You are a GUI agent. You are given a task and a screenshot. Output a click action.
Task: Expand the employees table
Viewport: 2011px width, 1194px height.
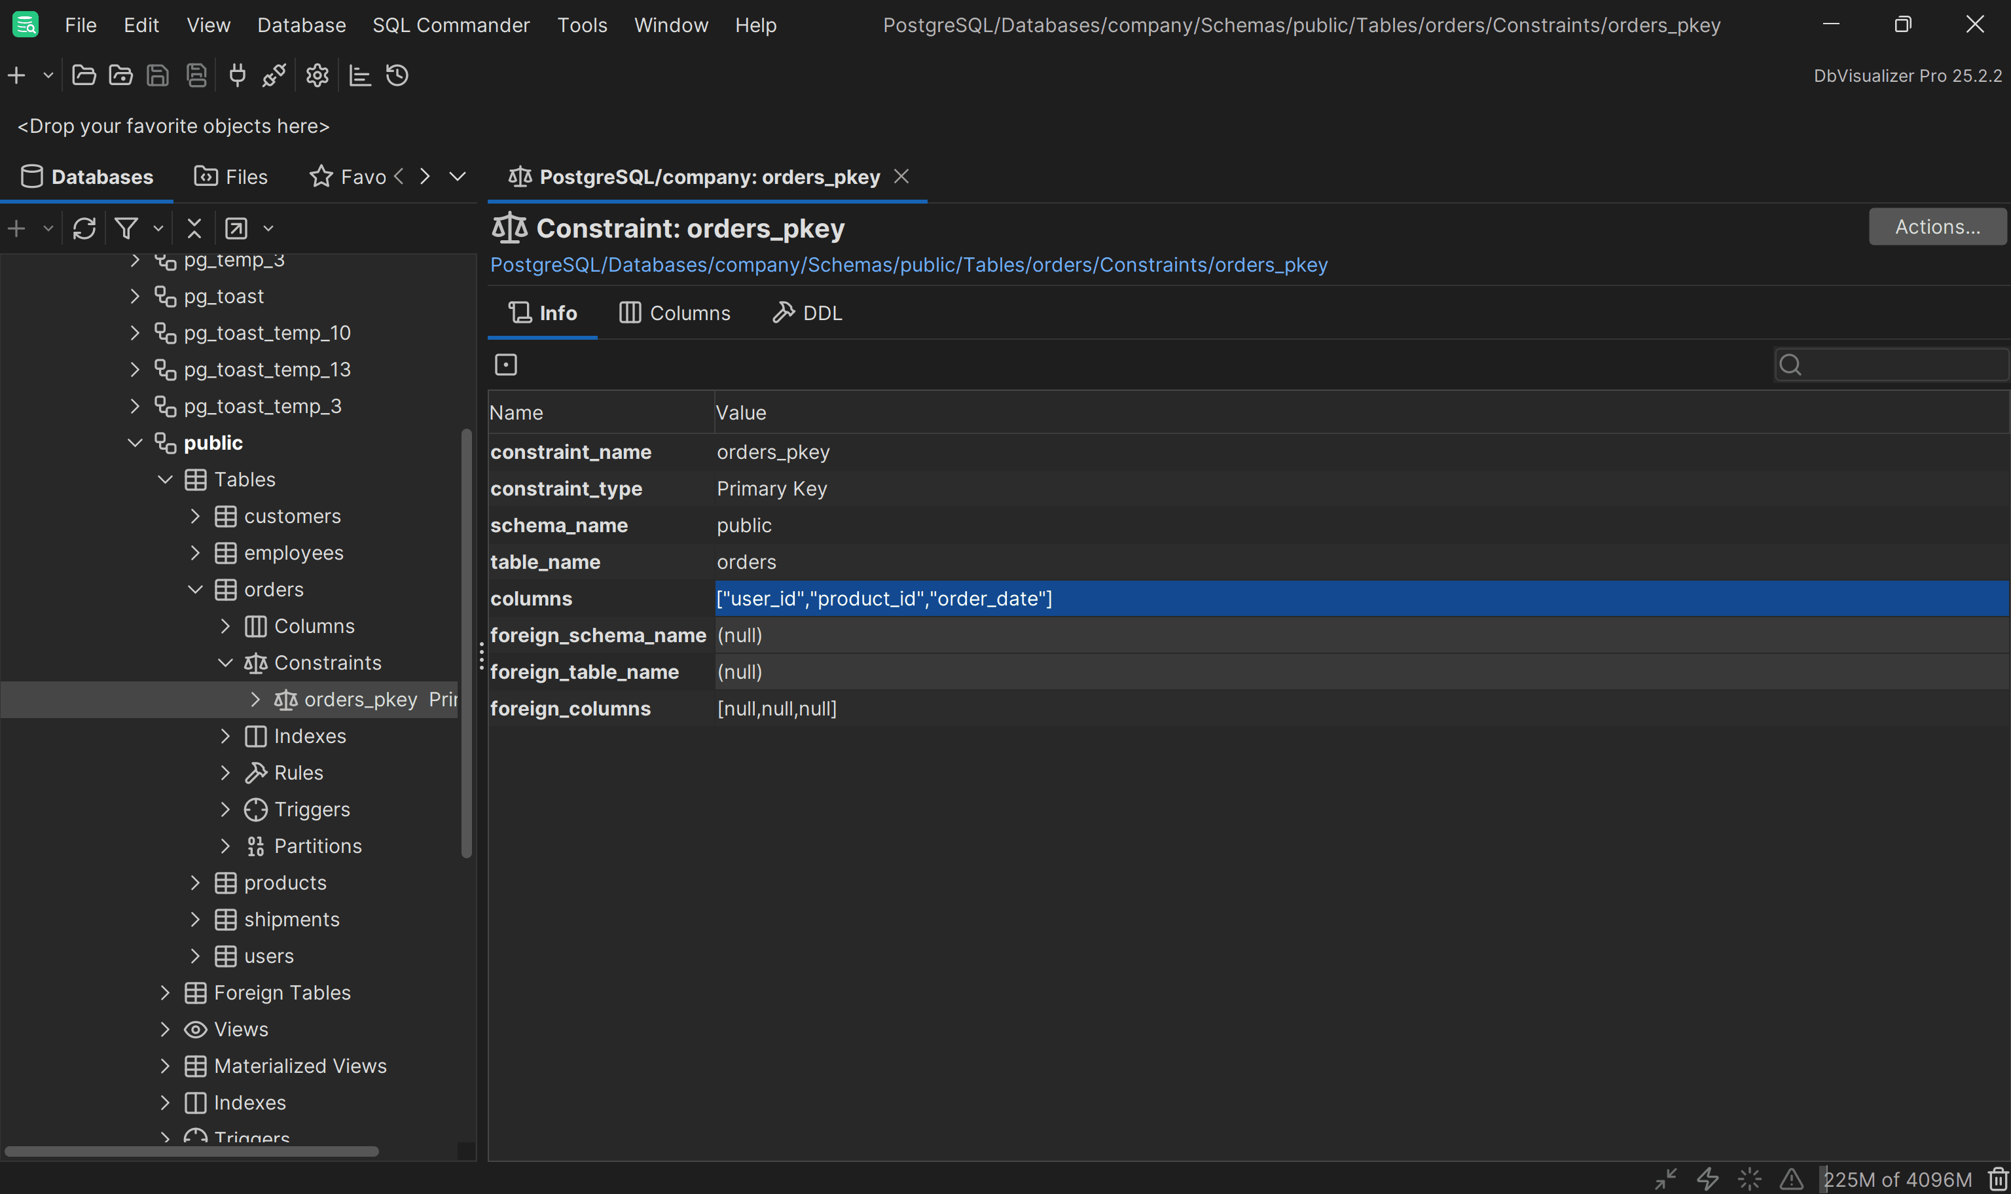pyautogui.click(x=194, y=552)
